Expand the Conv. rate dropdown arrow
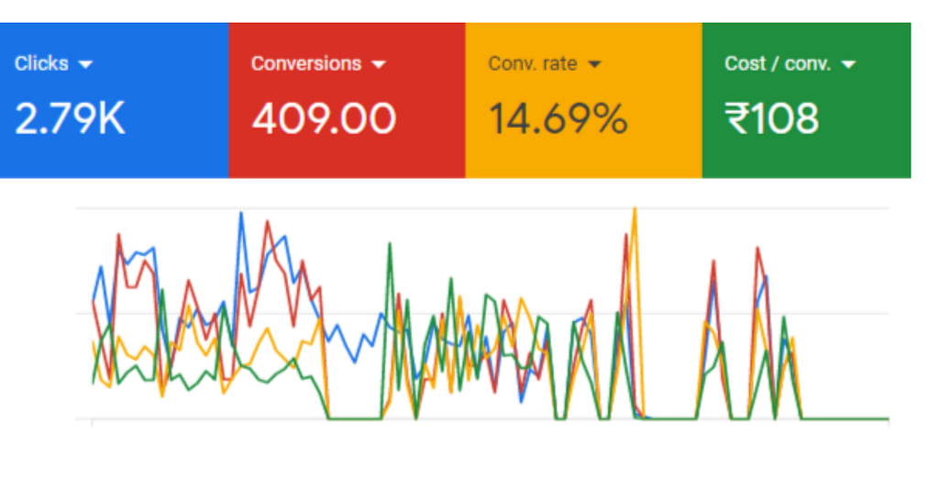The image size is (939, 501). click(x=594, y=64)
